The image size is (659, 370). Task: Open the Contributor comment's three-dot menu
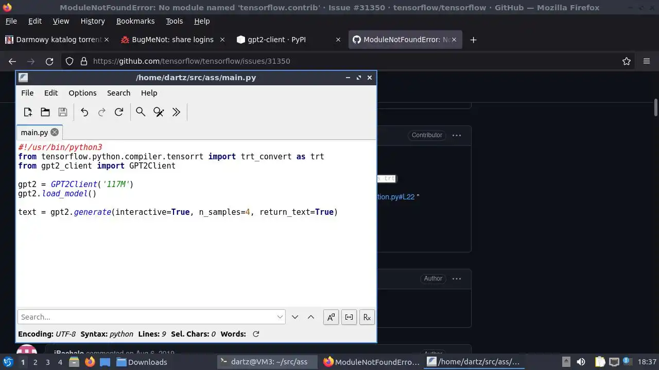(x=457, y=135)
